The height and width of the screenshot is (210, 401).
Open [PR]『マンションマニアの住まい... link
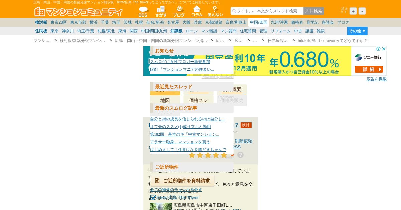(x=182, y=69)
